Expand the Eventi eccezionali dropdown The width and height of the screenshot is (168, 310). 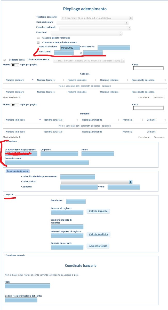(95, 28)
